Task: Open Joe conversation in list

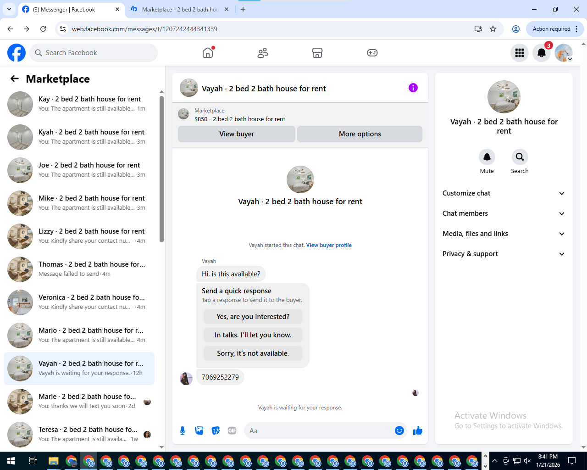Action: coord(79,170)
